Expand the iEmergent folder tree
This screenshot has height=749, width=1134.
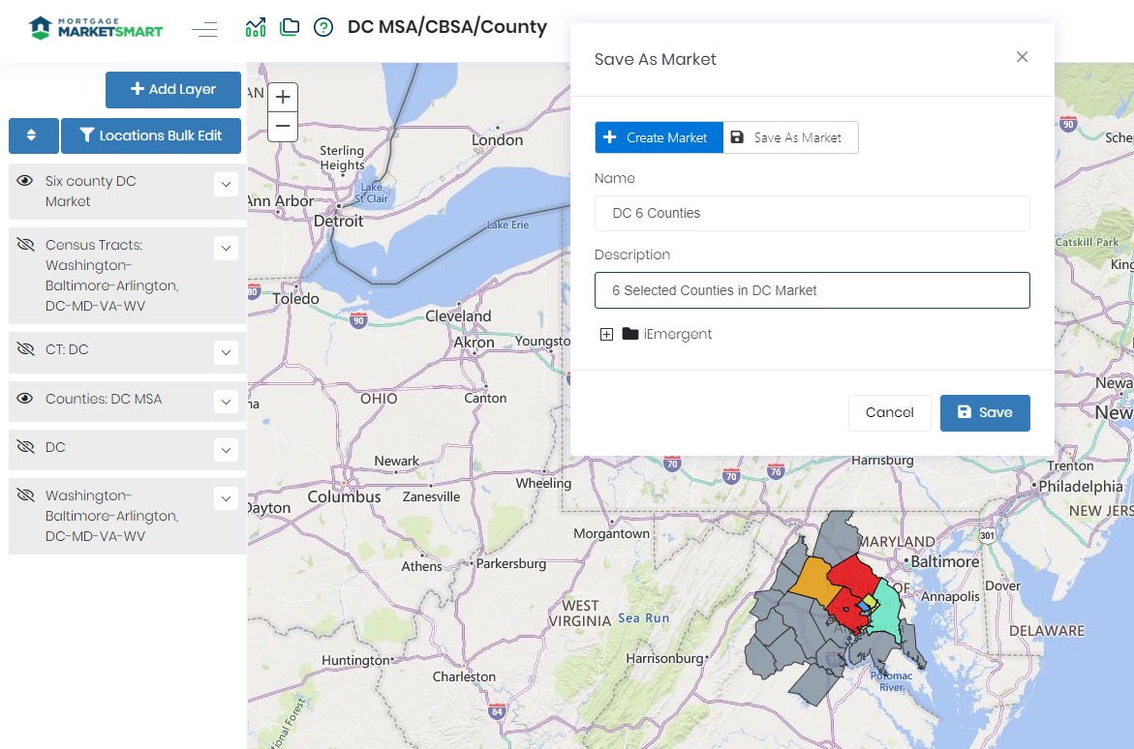pos(607,334)
